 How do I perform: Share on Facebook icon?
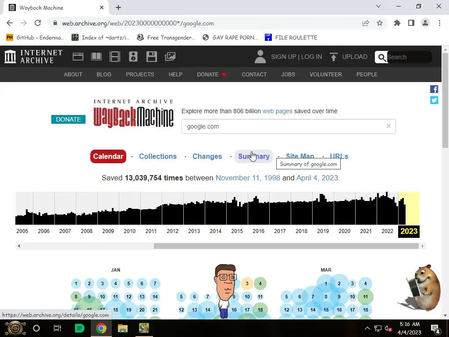tap(434, 89)
